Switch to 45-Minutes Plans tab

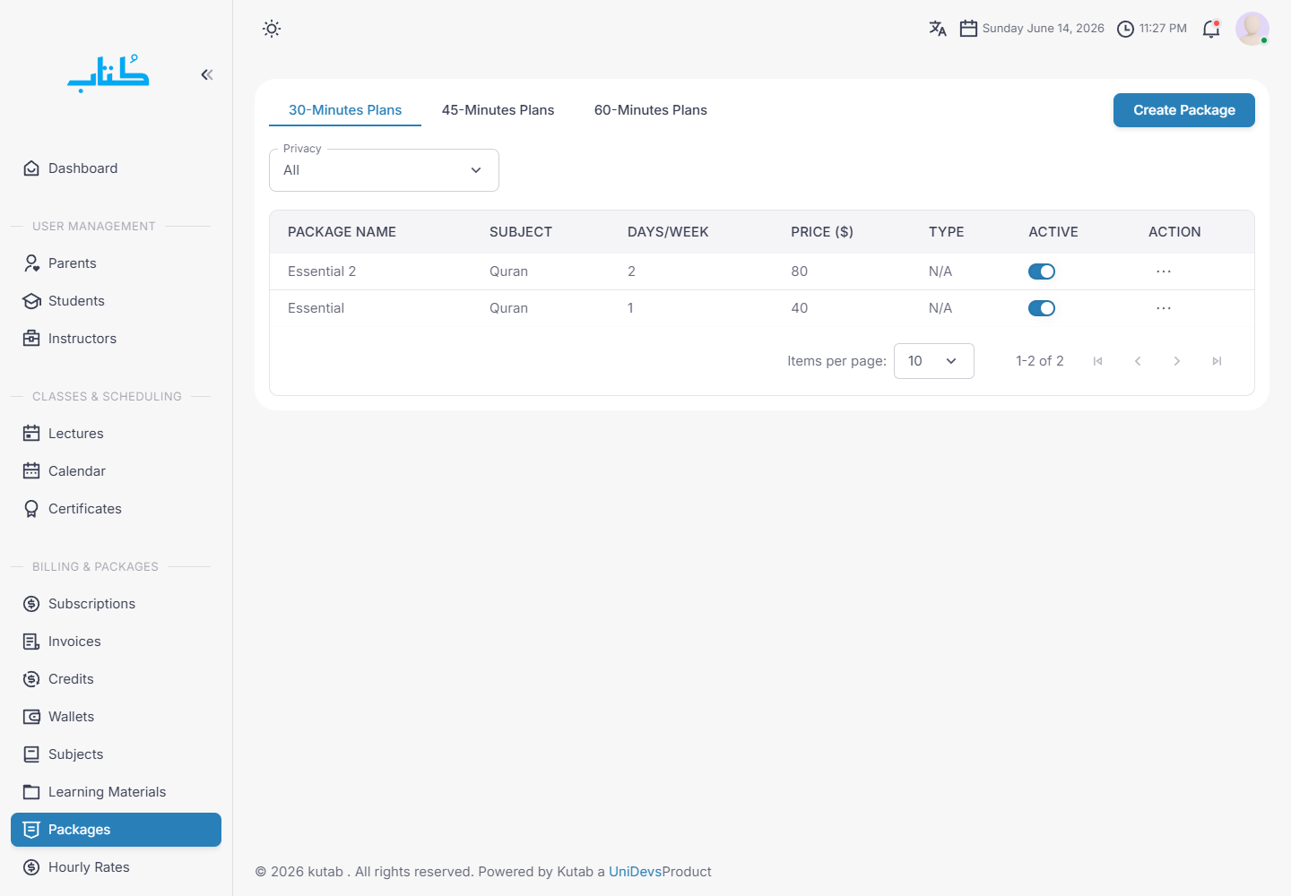coord(498,110)
